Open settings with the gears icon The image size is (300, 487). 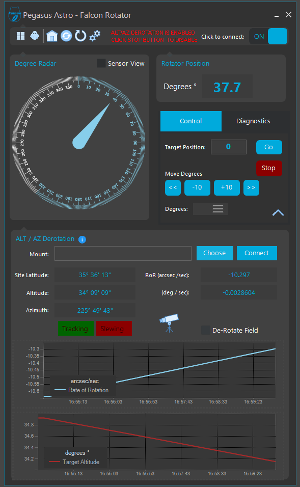[x=95, y=36]
